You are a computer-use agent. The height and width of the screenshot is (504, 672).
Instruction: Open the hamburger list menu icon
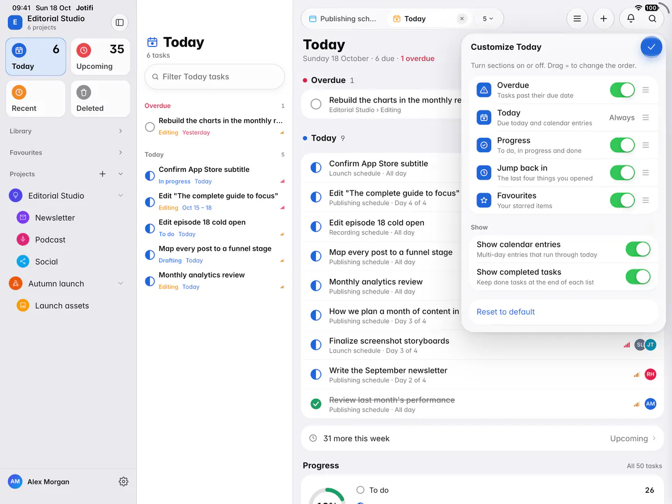[577, 18]
